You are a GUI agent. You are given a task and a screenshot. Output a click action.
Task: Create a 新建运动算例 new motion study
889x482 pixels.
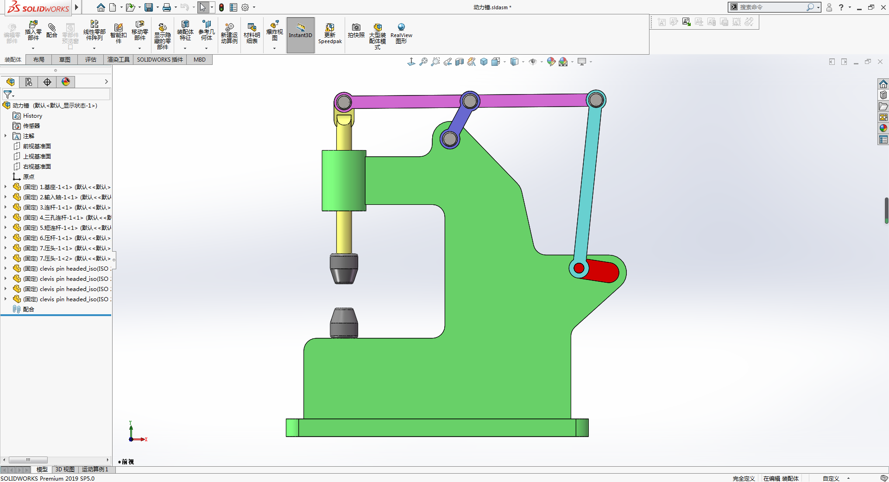pyautogui.click(x=229, y=33)
